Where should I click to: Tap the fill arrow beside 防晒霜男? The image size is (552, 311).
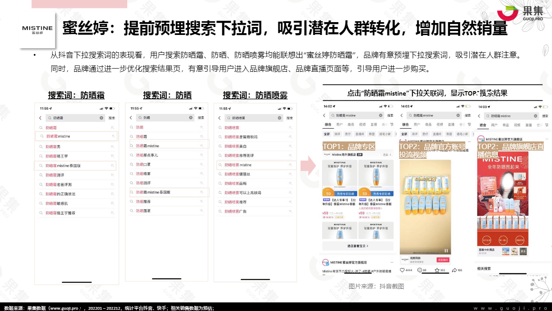tap(113, 146)
